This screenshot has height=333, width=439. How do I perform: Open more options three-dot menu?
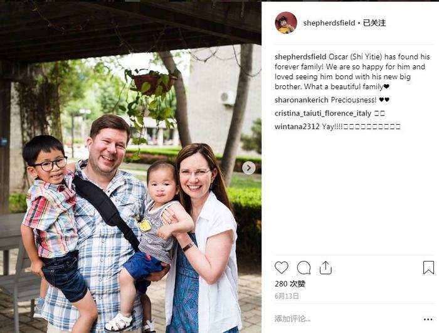[x=428, y=319]
